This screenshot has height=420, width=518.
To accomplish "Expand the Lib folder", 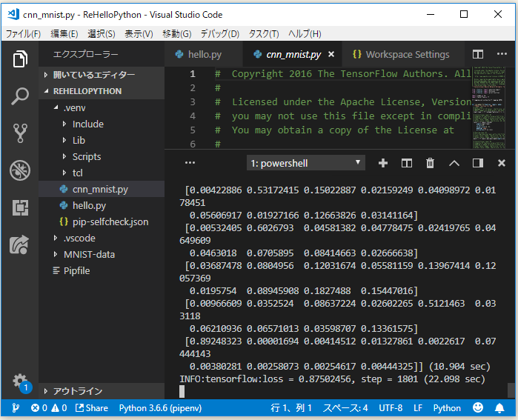I will click(x=102, y=140).
